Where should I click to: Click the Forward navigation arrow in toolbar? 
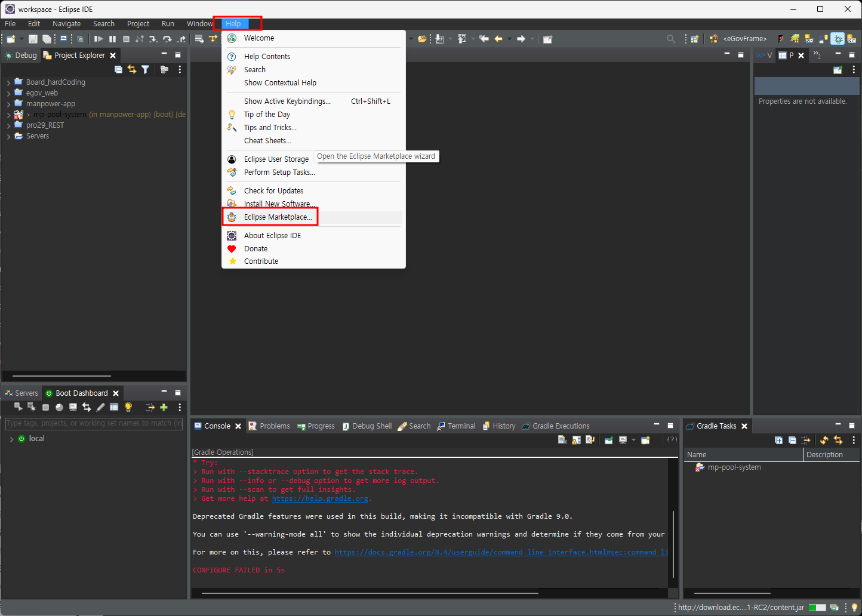click(521, 39)
